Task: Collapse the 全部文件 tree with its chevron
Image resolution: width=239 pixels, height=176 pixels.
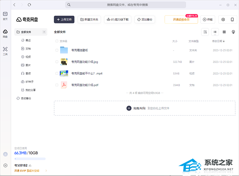Action: (45, 32)
